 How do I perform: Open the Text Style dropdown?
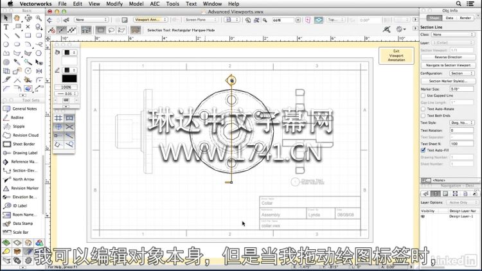point(461,123)
